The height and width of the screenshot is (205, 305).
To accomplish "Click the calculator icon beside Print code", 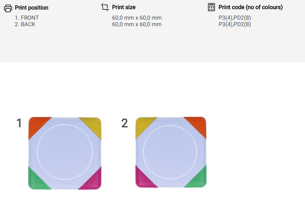I will pos(211,7).
